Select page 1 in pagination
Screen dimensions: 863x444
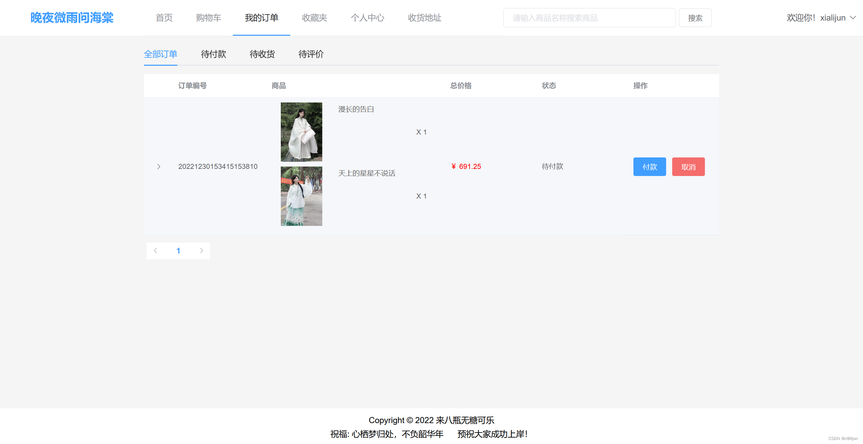pyautogui.click(x=178, y=251)
